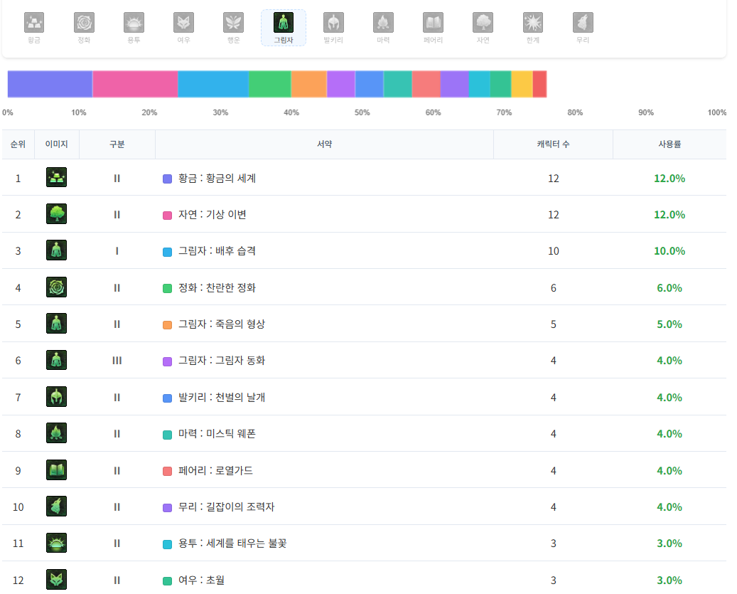The width and height of the screenshot is (737, 594).
Task: Click the yellow segment of usage bar
Action: (x=522, y=84)
